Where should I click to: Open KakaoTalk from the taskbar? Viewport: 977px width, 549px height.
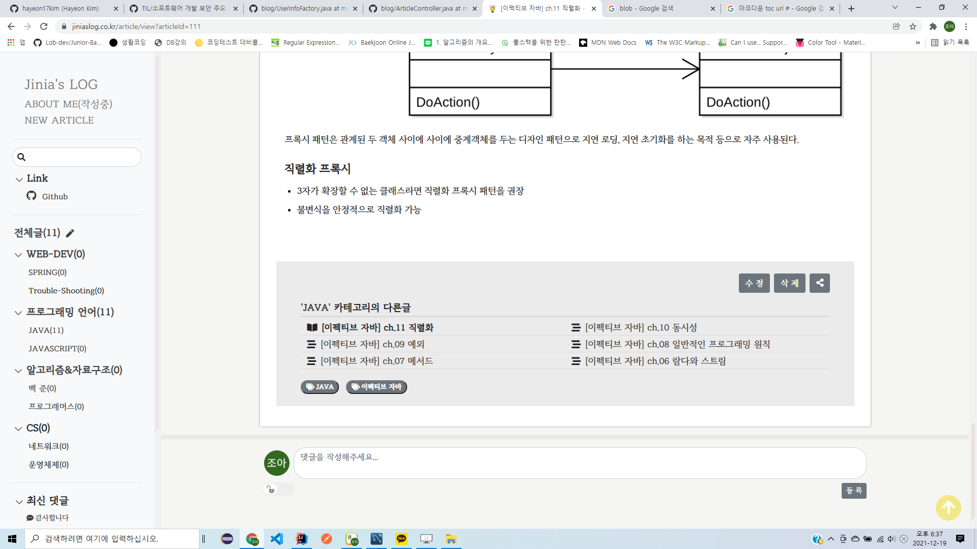(x=401, y=539)
